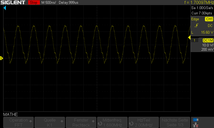
Task: Click the Edge trigger type label
Action: 195,19
